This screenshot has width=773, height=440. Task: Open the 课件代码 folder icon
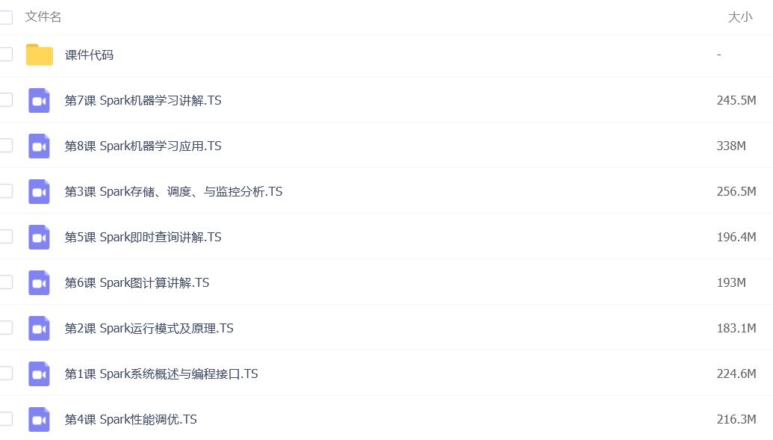(x=40, y=55)
